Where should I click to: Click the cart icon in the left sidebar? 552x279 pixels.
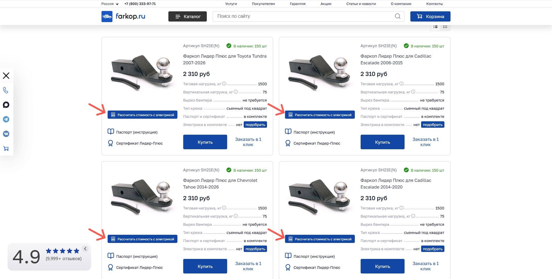coord(6,148)
